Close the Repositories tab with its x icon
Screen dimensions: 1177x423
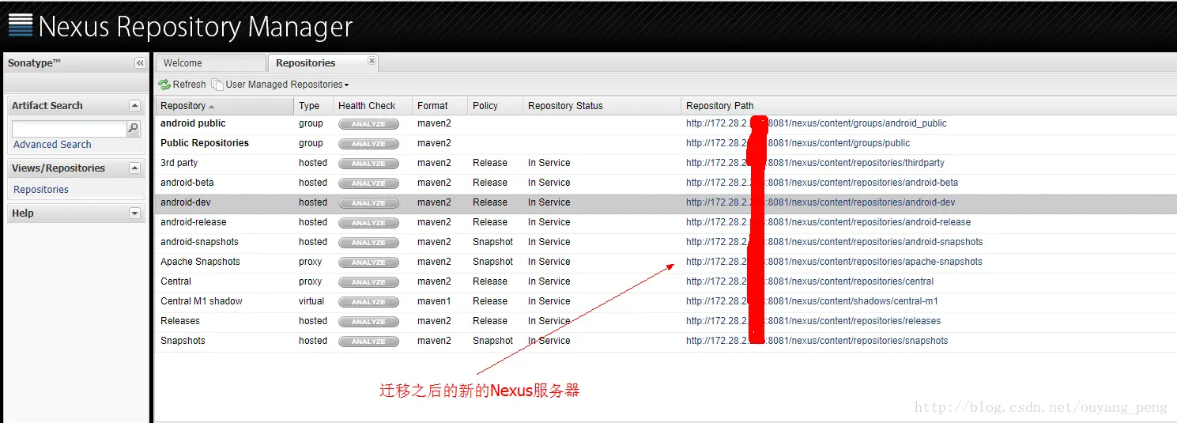[x=372, y=61]
